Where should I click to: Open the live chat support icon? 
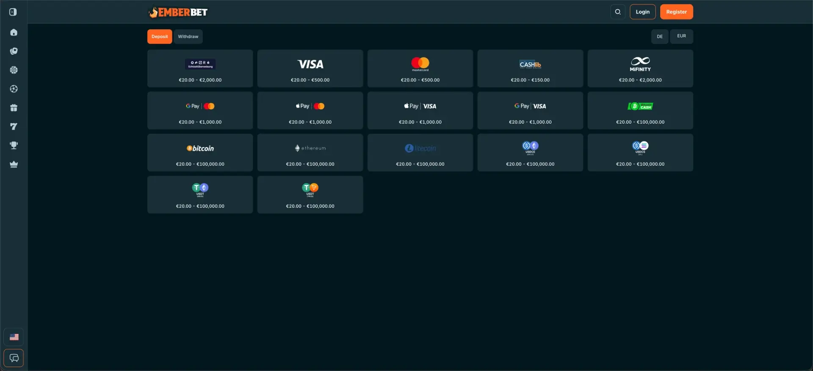[14, 358]
